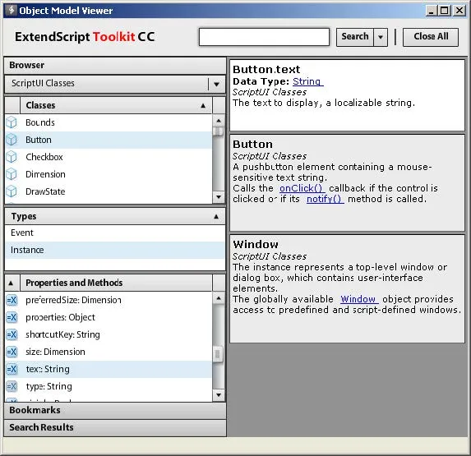Select properties: Object property
This screenshot has width=471, height=456.
109,317
